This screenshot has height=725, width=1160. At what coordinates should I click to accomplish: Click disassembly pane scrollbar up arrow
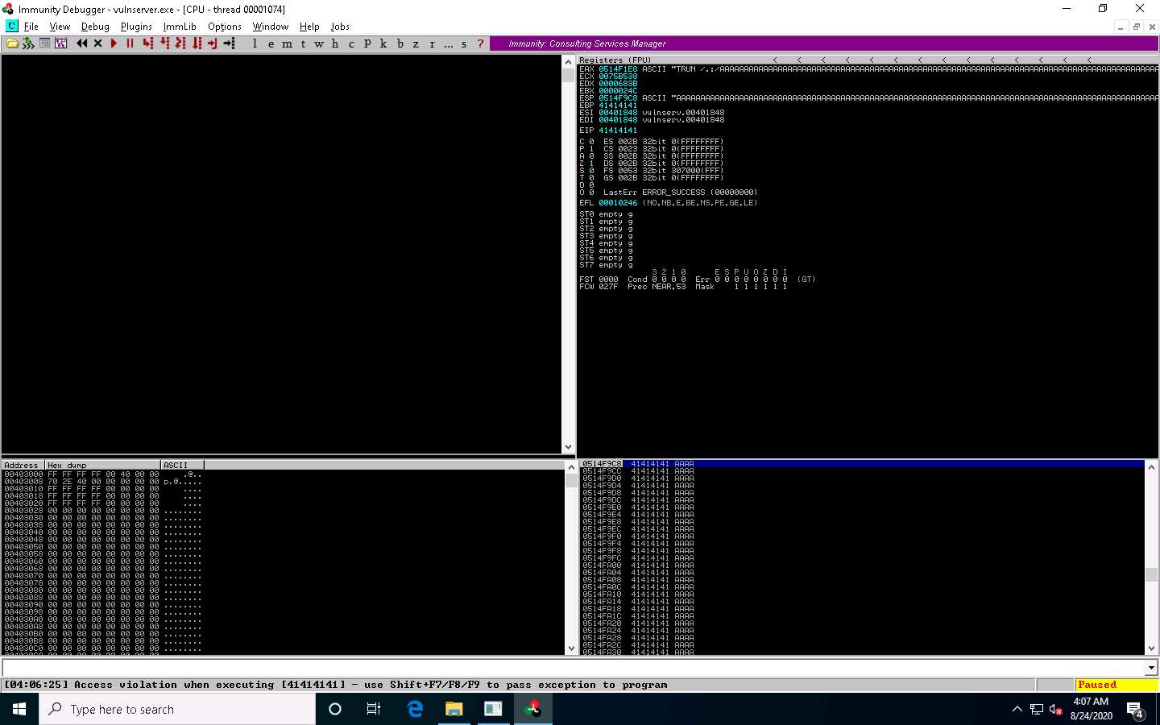568,61
